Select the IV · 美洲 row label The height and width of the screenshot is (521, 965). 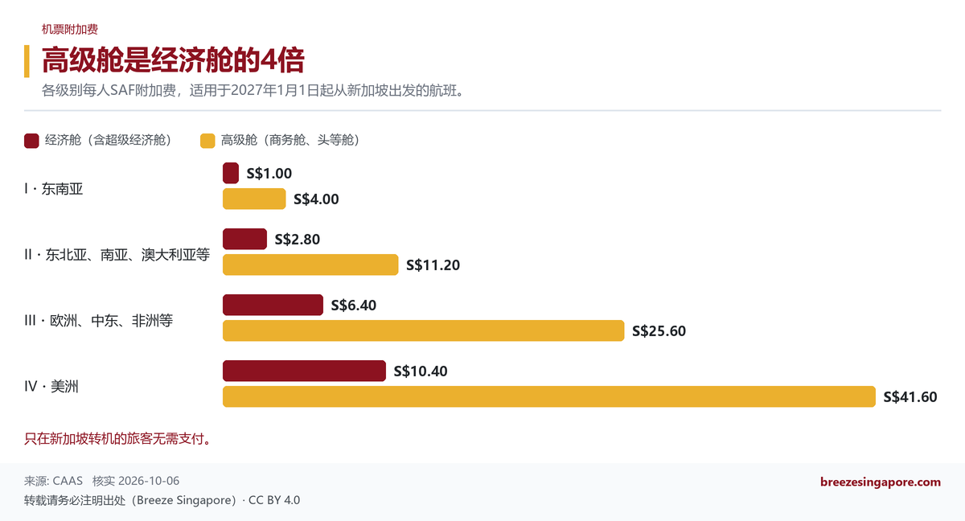(51, 387)
